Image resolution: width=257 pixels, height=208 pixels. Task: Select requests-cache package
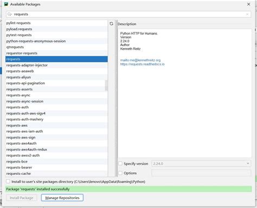(56, 173)
